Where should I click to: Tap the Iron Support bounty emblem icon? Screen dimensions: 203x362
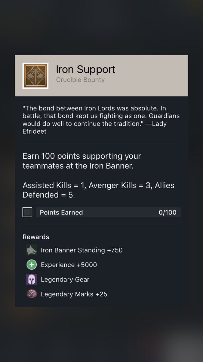(x=35, y=76)
